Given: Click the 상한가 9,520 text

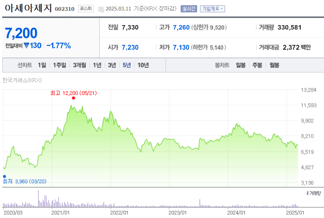Looking at the screenshot, I should (209, 27).
